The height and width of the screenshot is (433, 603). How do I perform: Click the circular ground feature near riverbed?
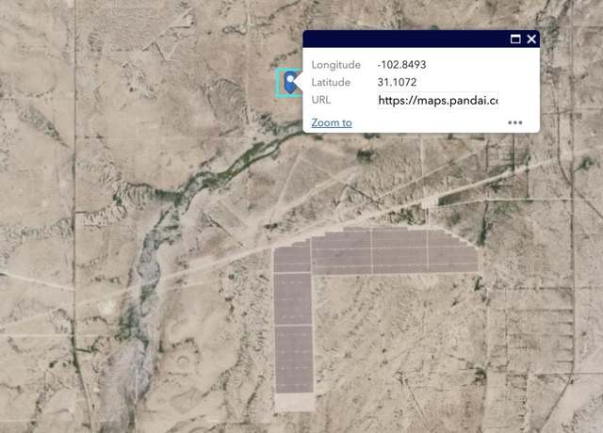(x=182, y=360)
